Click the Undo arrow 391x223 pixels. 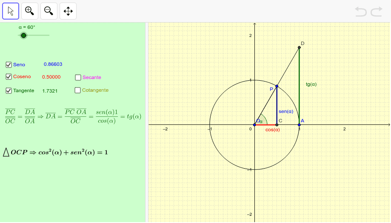point(360,11)
